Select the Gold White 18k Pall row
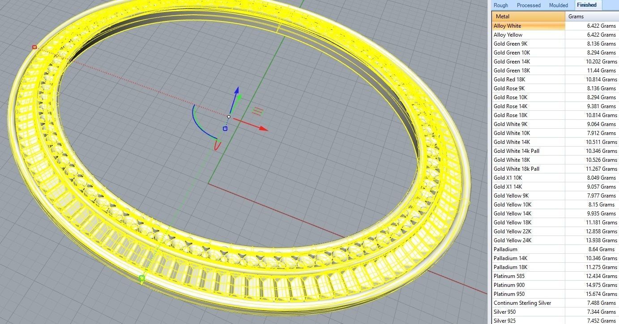The image size is (619, 324). (555, 169)
